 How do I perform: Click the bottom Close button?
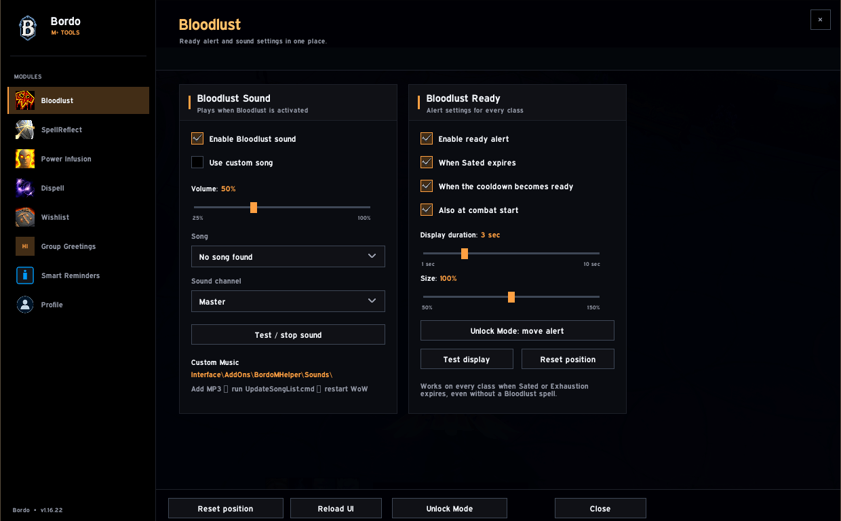coord(600,508)
